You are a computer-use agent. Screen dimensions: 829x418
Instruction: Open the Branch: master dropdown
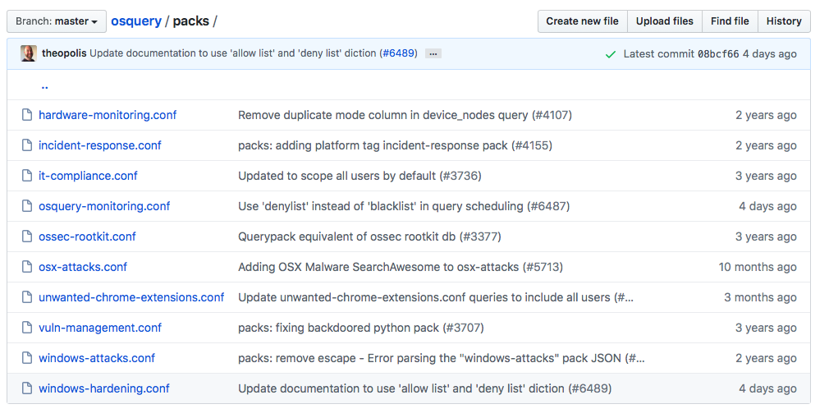tap(57, 21)
